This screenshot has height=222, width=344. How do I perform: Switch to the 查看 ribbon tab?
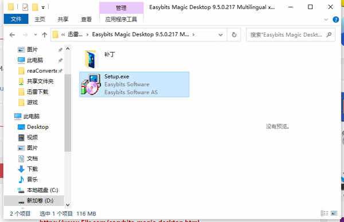tap(86, 19)
